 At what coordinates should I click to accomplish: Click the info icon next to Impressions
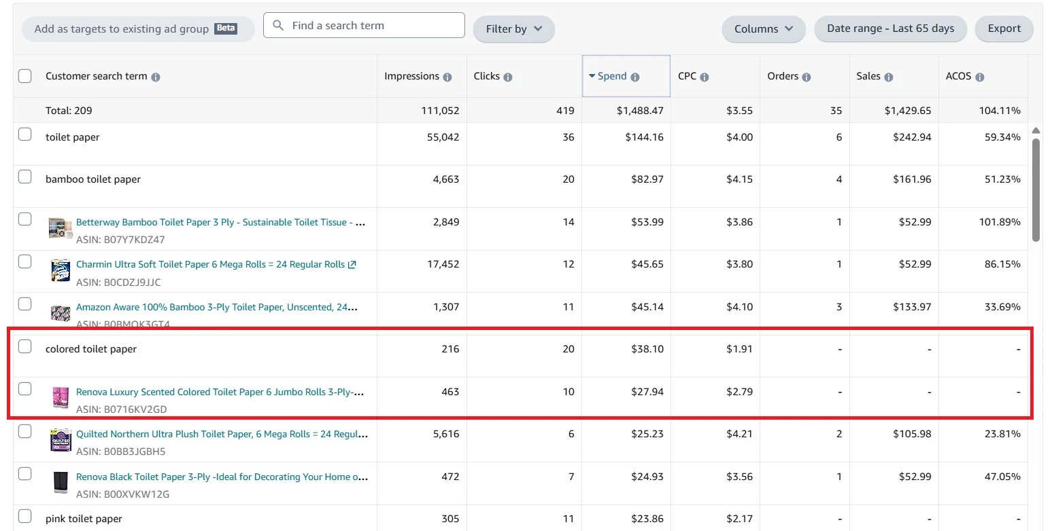pyautogui.click(x=447, y=77)
